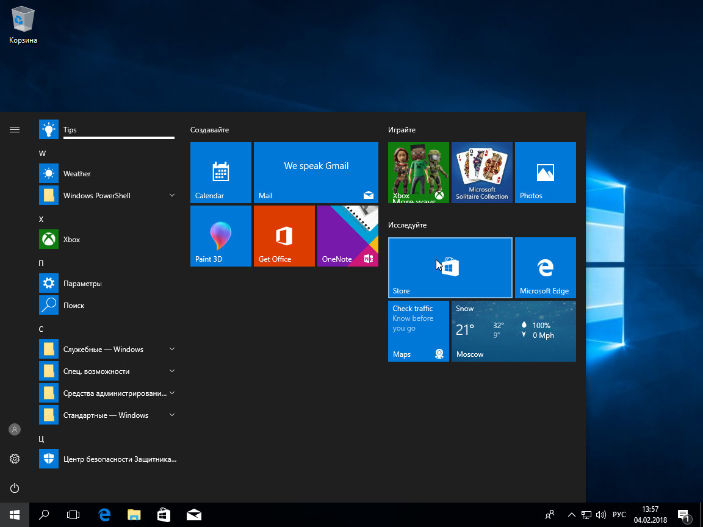Click the power button icon
Viewport: 703px width, 527px height.
pos(15,488)
